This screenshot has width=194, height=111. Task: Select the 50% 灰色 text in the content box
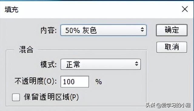pos(81,30)
